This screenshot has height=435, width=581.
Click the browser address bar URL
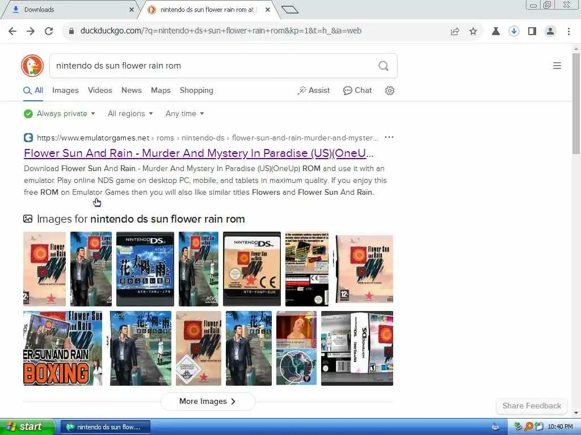[x=221, y=31]
